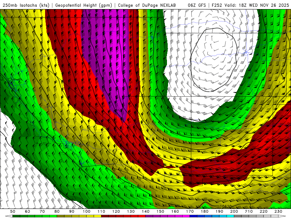Click the legend value 160
291x218 pixels.
(x=175, y=211)
